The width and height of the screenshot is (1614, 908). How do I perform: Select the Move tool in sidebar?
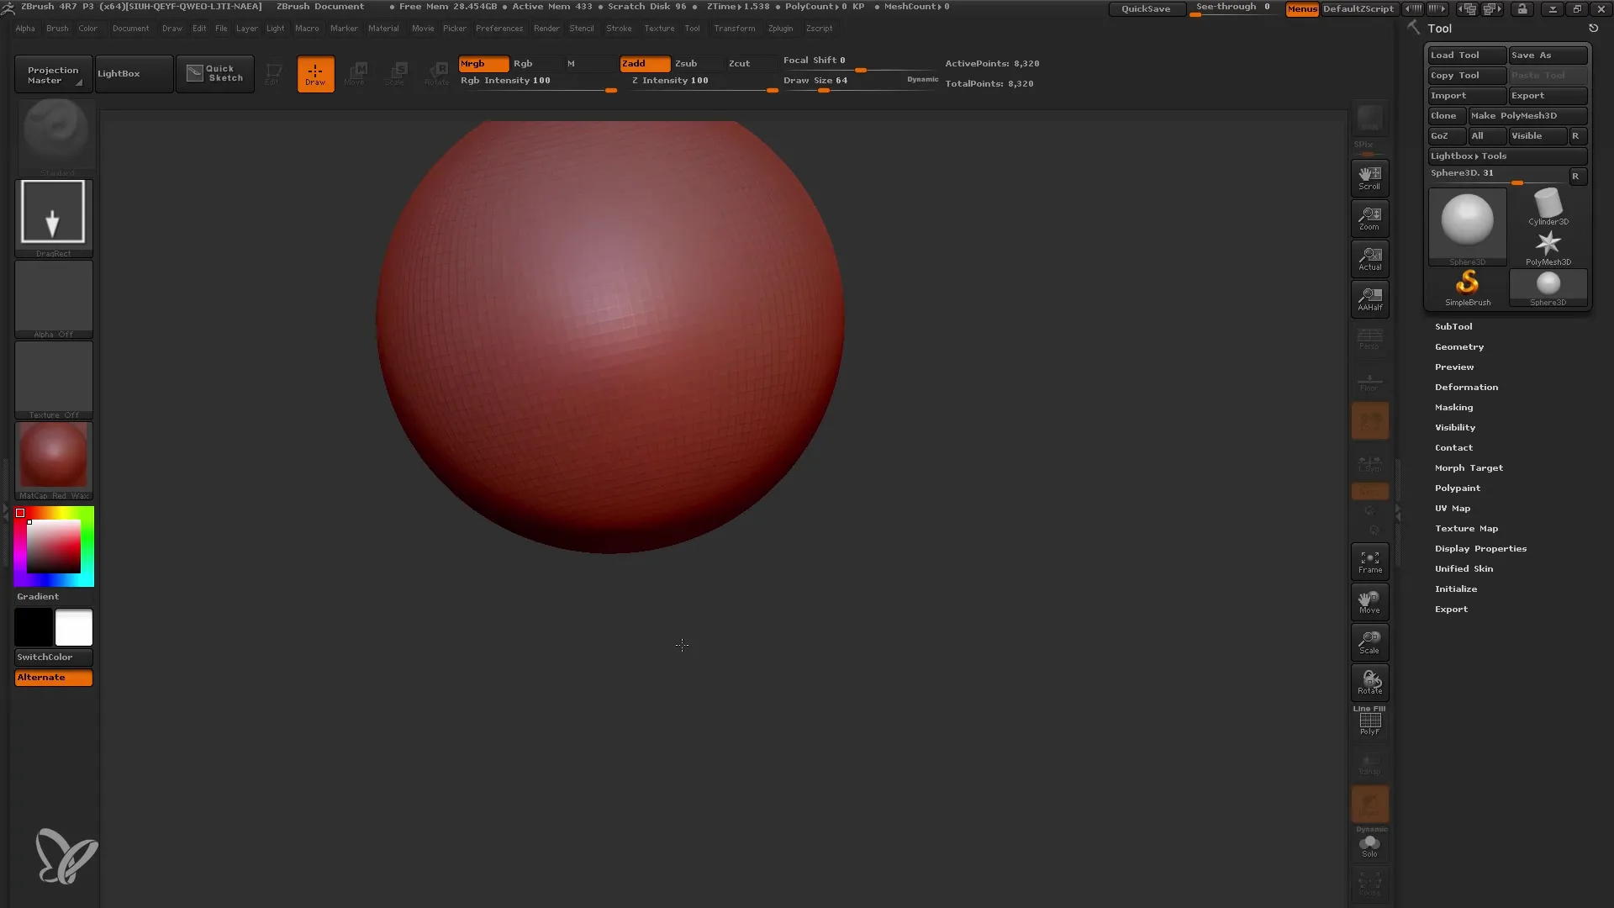point(1369,602)
